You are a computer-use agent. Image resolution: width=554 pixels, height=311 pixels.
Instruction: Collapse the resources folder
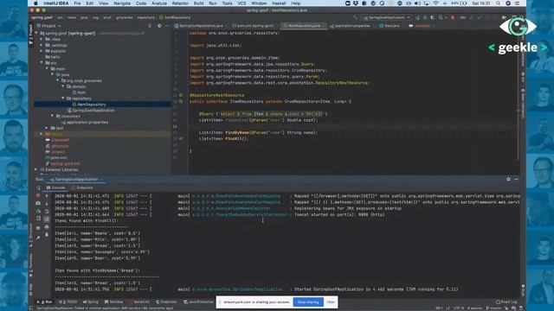[x=52, y=116]
